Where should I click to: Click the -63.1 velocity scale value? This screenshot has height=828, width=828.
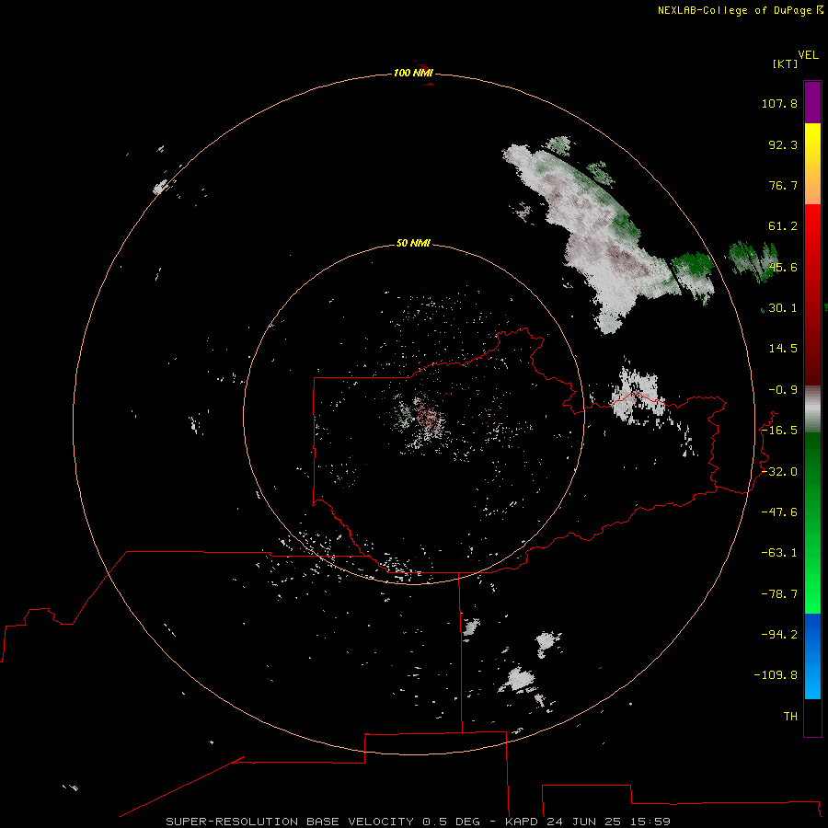coord(779,553)
